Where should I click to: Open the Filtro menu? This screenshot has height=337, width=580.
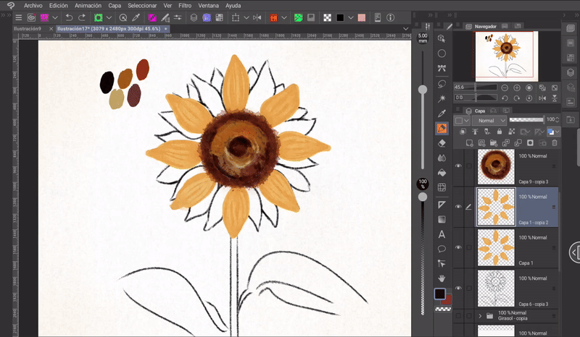(x=185, y=5)
